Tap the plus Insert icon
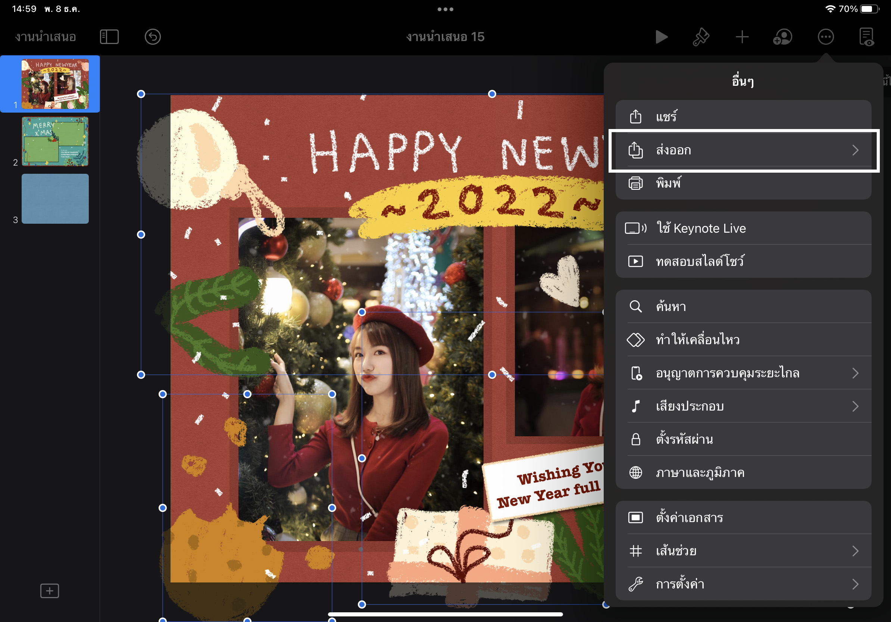891x622 pixels. point(742,37)
